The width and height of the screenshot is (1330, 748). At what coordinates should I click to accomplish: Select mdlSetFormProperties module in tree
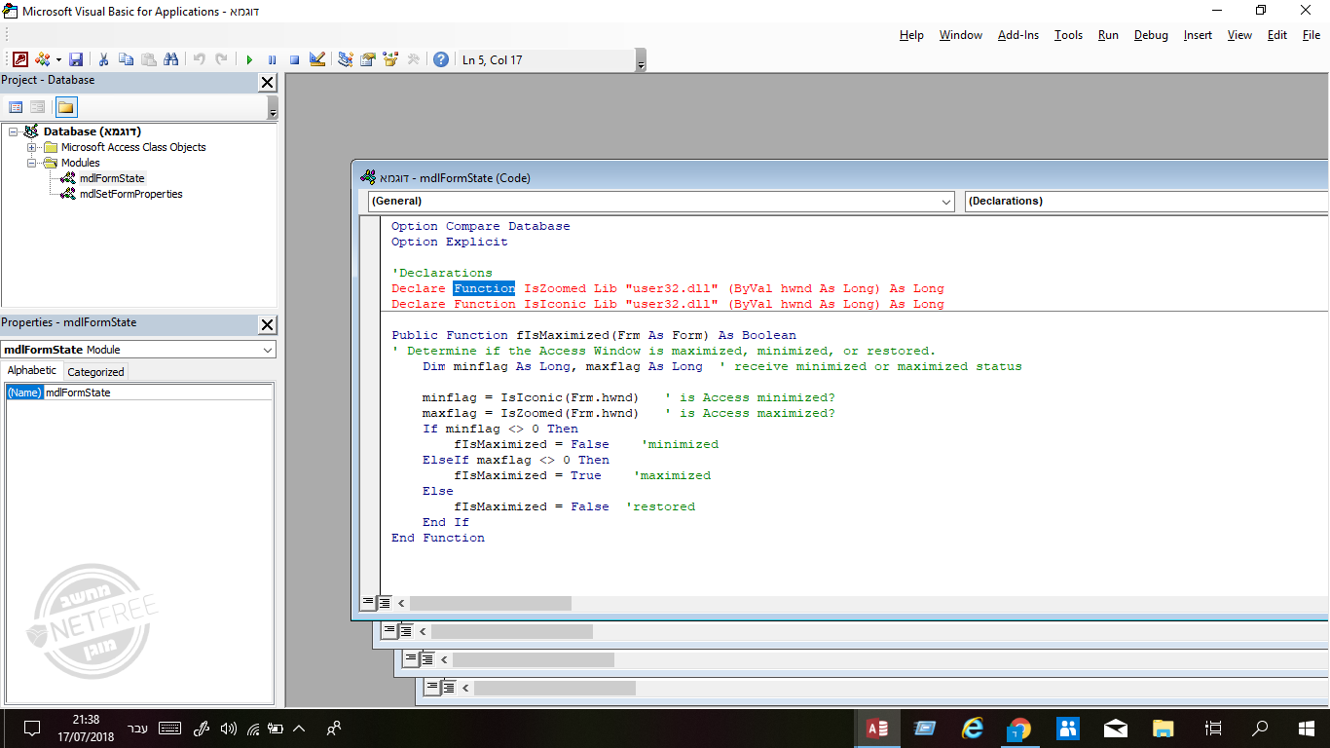tap(130, 194)
